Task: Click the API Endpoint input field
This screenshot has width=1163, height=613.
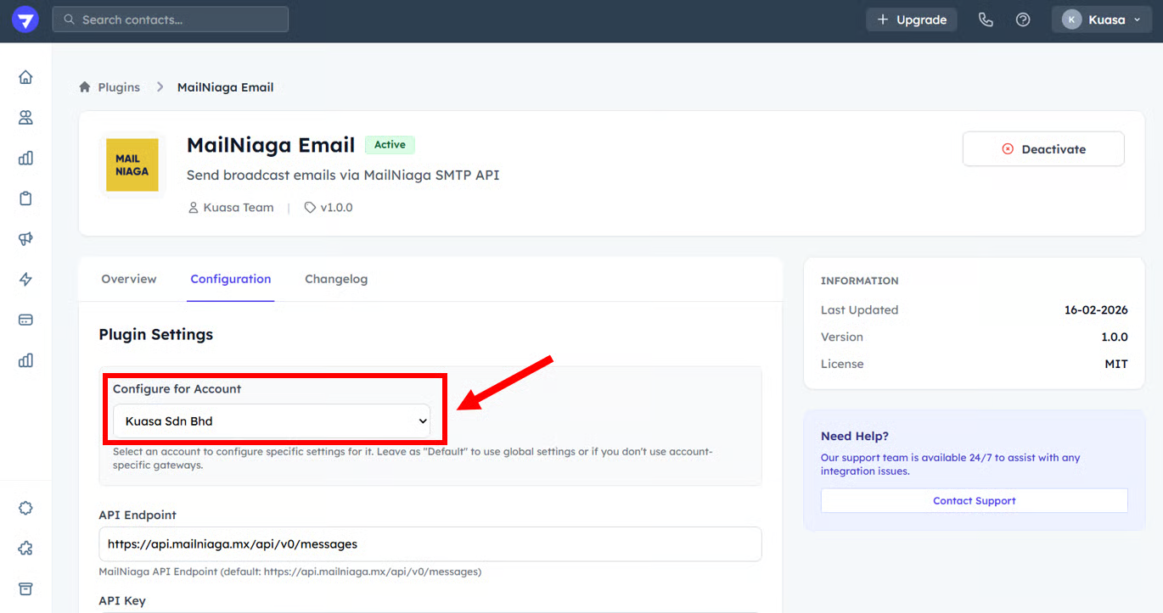Action: [430, 543]
